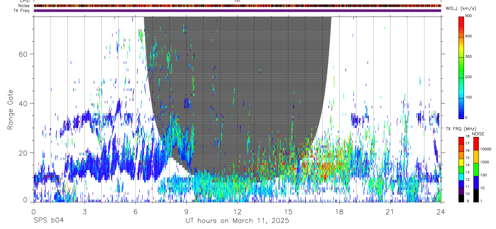Click the 12 tick on the UT hours axis
Screen dimensions: 496x229
pyautogui.click(x=237, y=211)
